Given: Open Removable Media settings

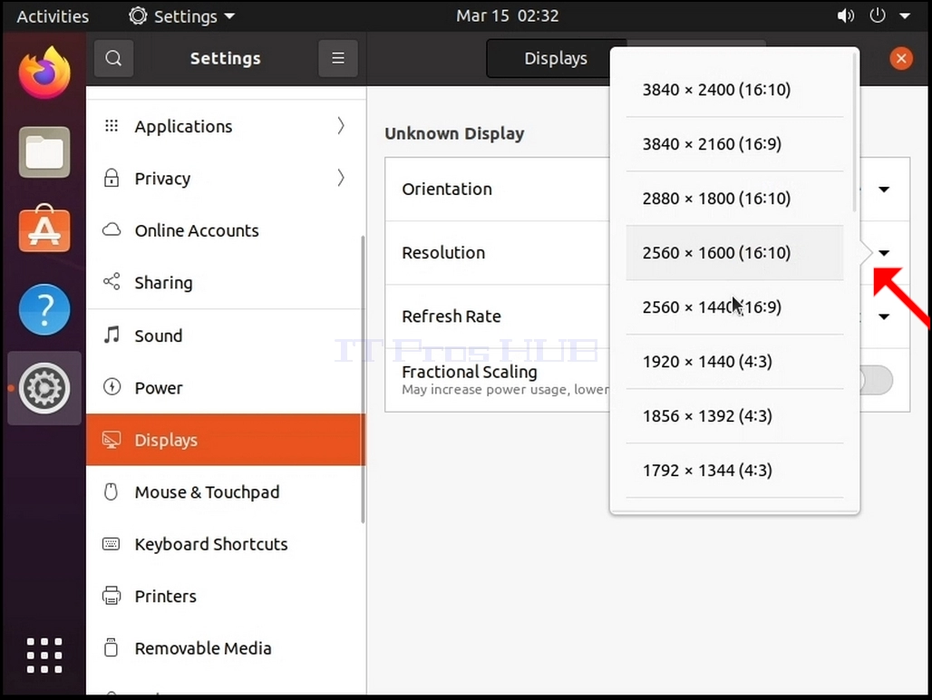Looking at the screenshot, I should [x=225, y=648].
